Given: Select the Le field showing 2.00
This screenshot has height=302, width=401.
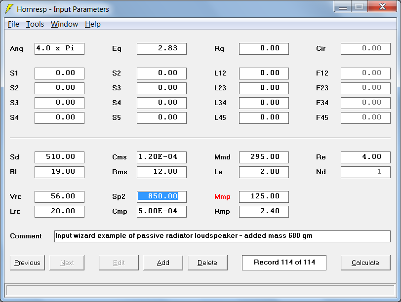Looking at the screenshot, I should [264, 172].
